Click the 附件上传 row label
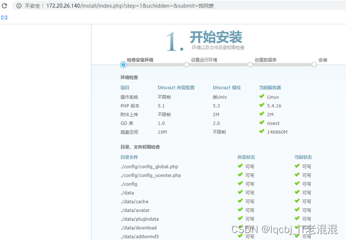The width and height of the screenshot is (346, 240). tap(129, 115)
